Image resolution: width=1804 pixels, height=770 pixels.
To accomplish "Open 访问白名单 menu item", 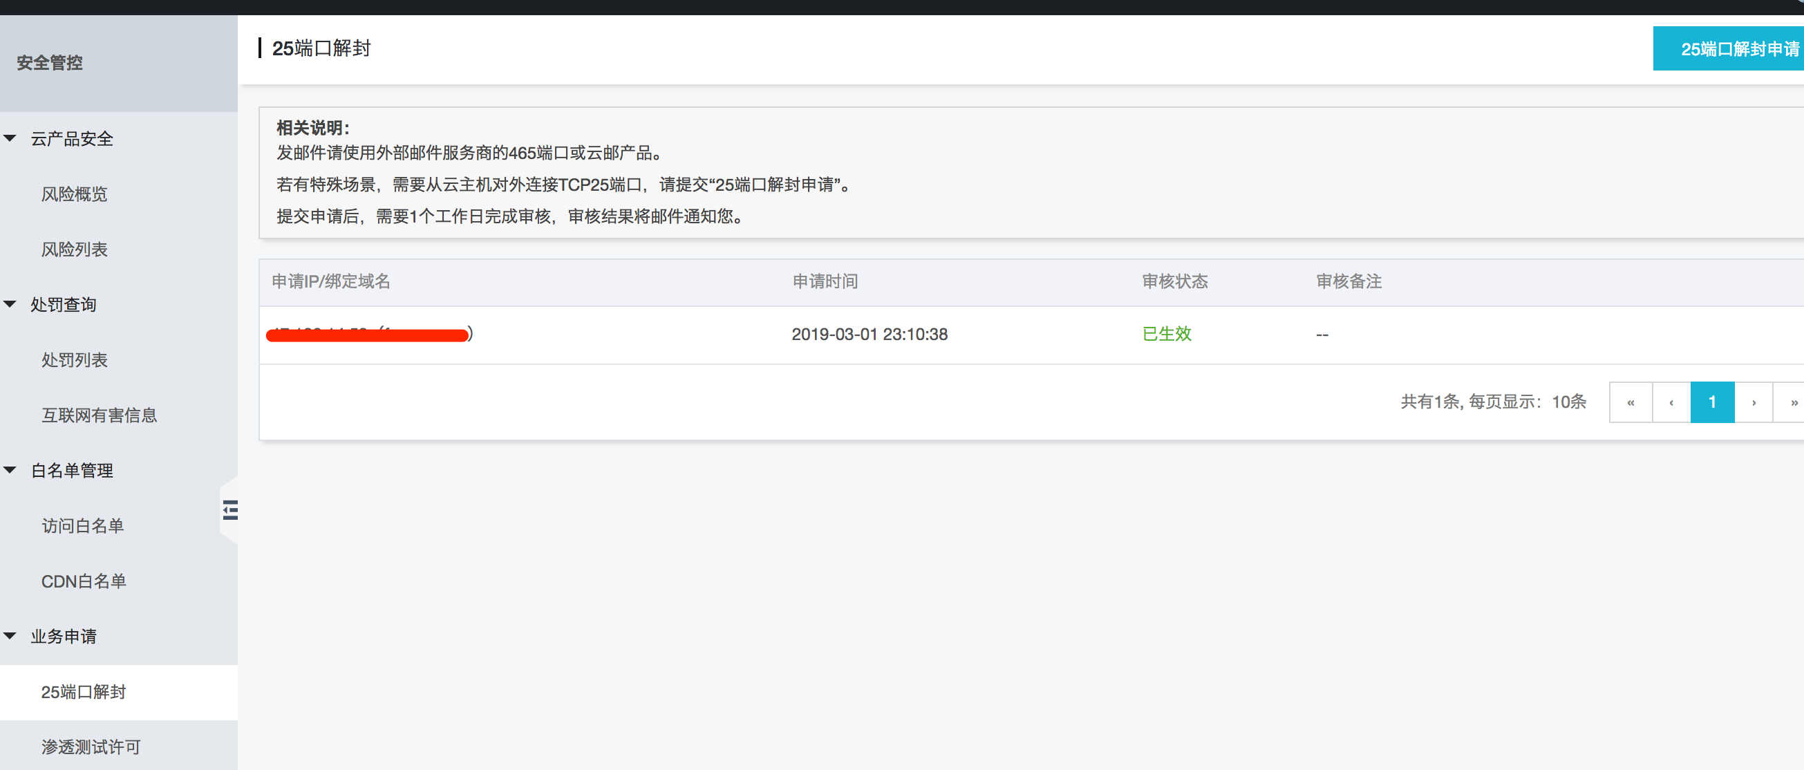I will point(83,526).
